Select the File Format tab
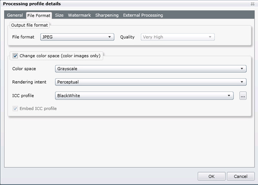Screen dimensions: 258x185 pos(39,15)
